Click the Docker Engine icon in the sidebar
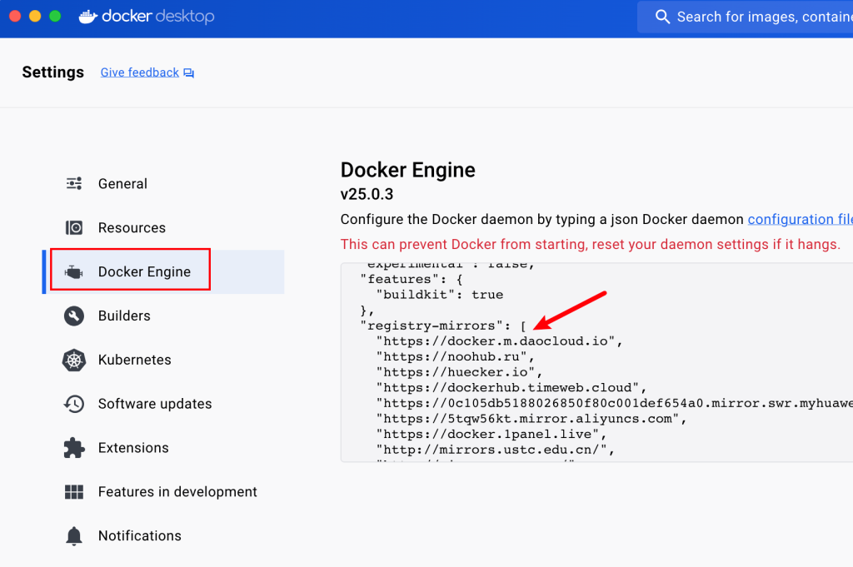Viewport: 853px width, 567px height. 74,271
